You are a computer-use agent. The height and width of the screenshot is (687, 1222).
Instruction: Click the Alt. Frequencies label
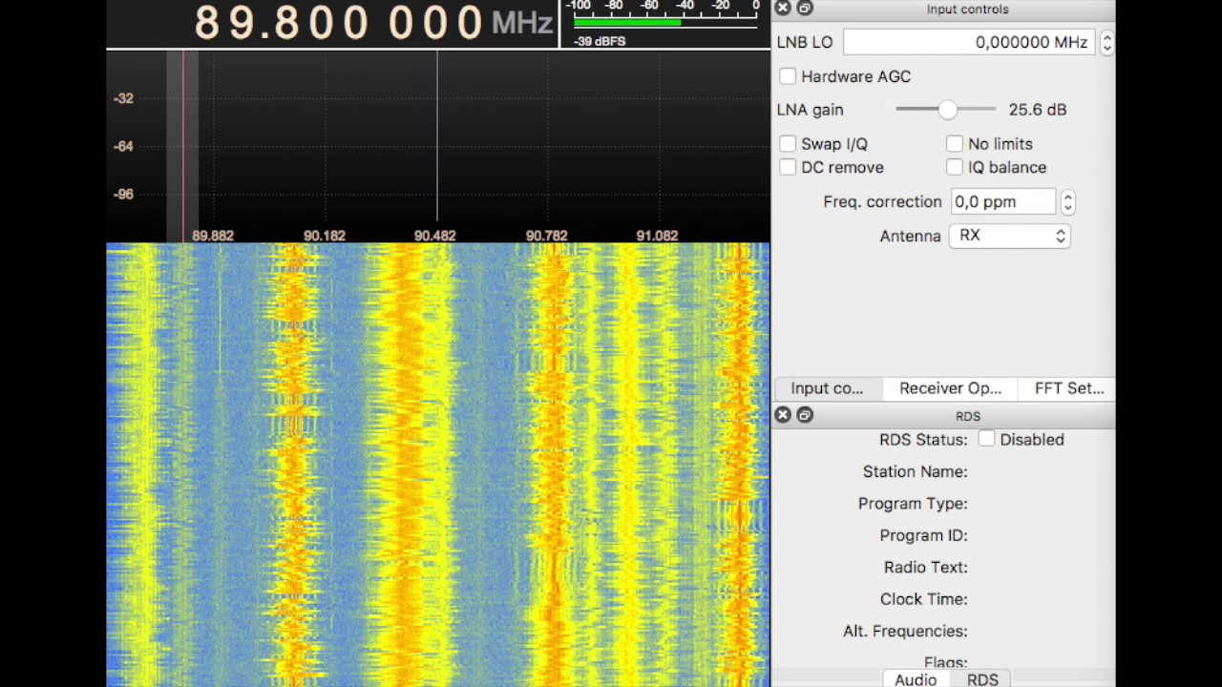coord(905,631)
